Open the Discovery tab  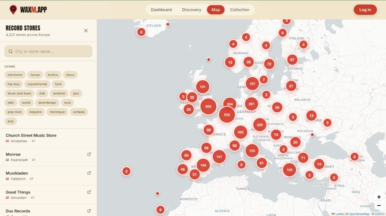tap(191, 10)
